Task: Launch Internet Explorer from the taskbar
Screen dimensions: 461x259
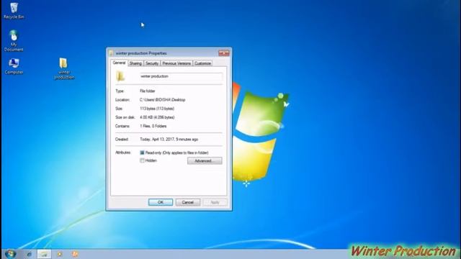Action: pyautogui.click(x=29, y=254)
